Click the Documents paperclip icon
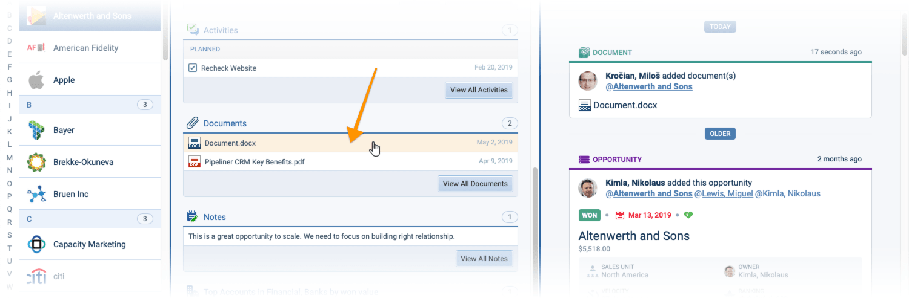 193,123
